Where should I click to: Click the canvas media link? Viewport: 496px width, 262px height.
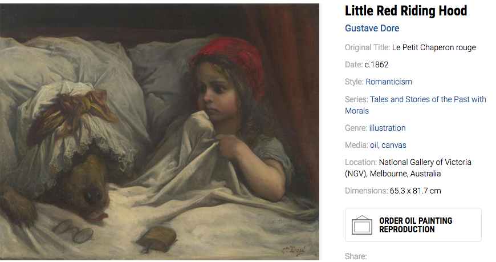[x=394, y=145]
